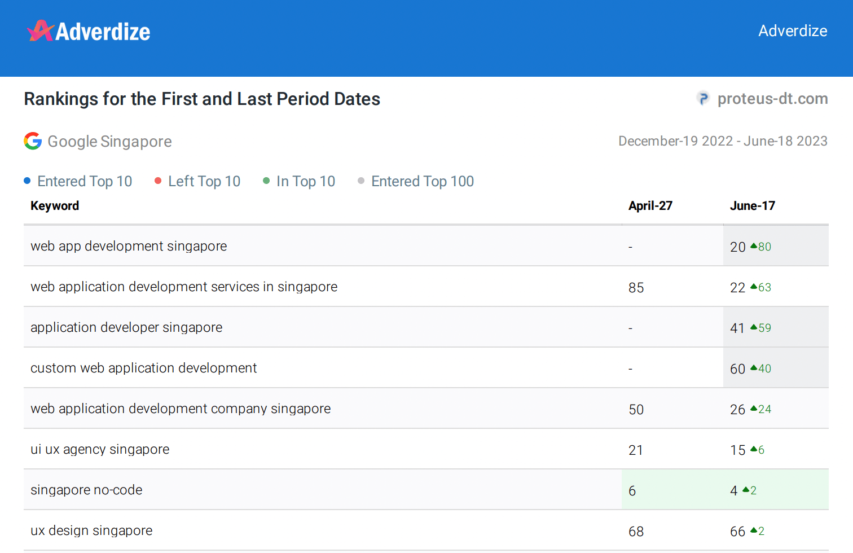Click the Google G logo icon

click(x=33, y=141)
